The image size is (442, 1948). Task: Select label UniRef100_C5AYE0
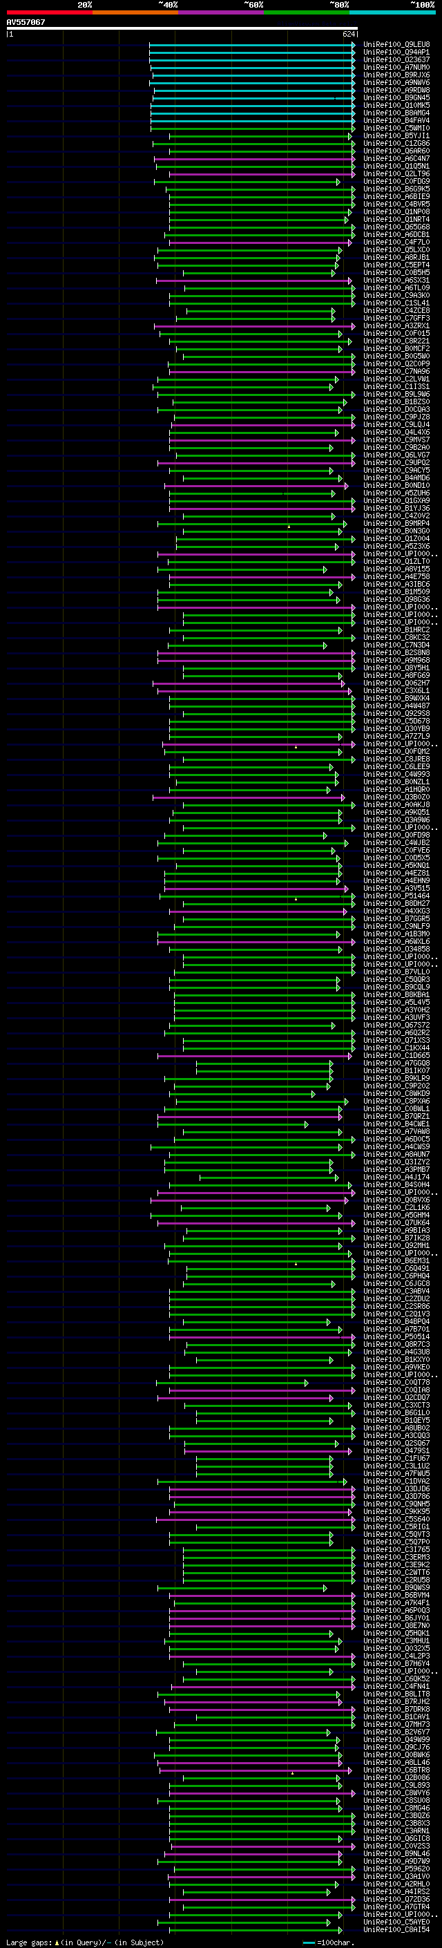click(396, 1922)
